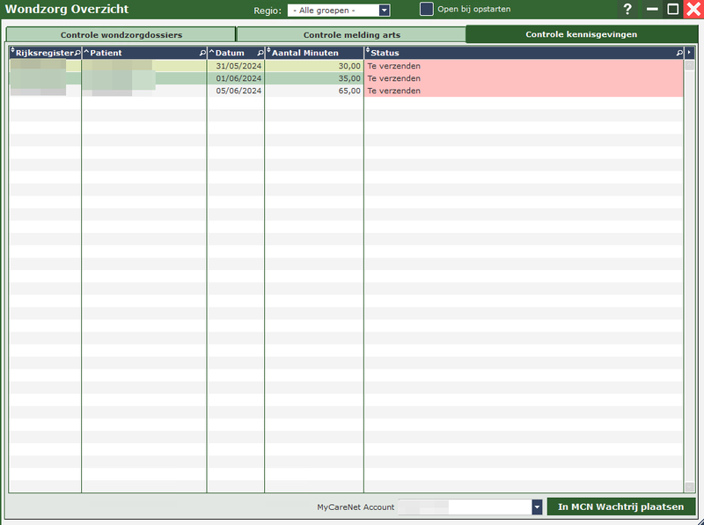704x525 pixels.
Task: Click arrow icon at right end of header
Action: [689, 53]
